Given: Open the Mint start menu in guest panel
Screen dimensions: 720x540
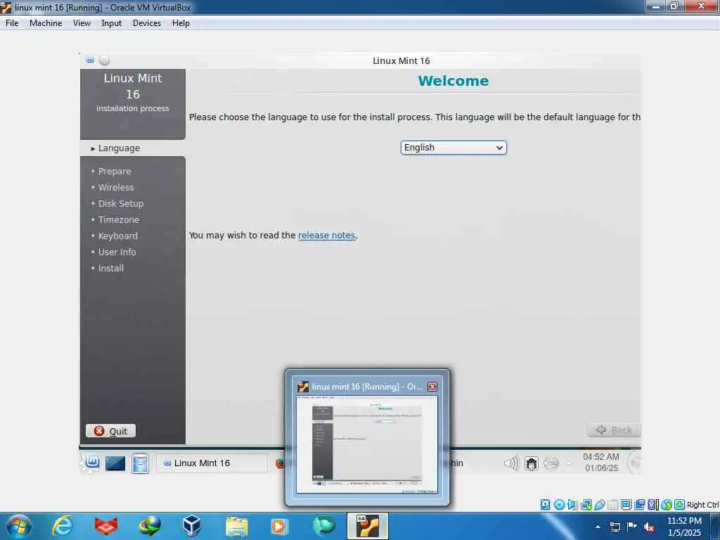Looking at the screenshot, I should point(91,463).
